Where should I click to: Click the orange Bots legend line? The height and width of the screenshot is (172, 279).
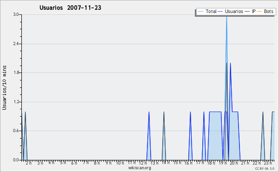pos(259,12)
